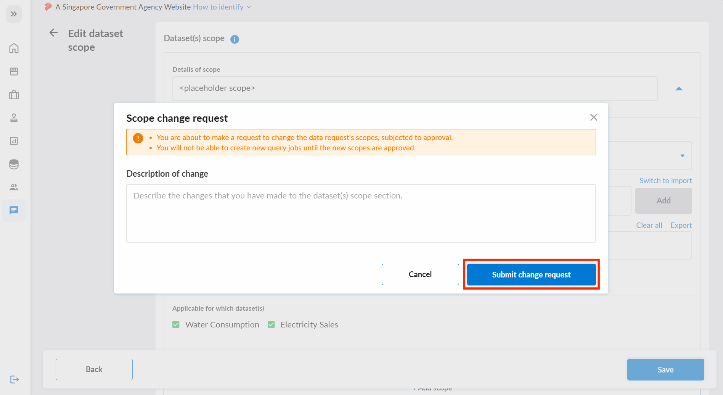This screenshot has height=395, width=723.
Task: Open the users group sidebar icon
Action: pyautogui.click(x=14, y=187)
